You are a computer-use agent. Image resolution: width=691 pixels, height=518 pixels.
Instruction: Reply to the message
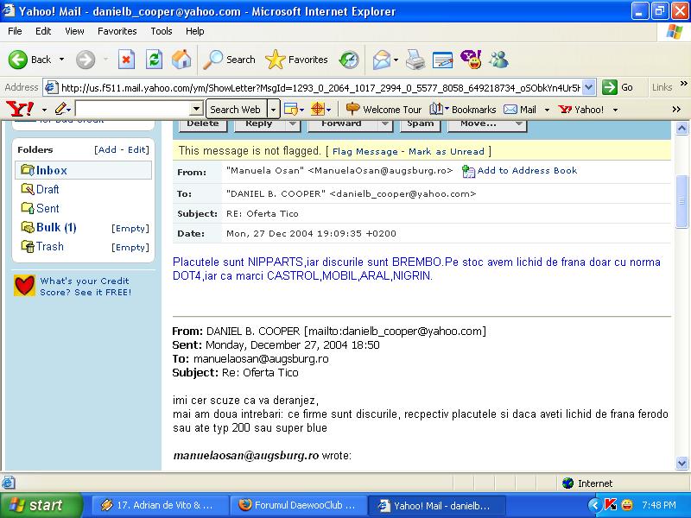pyautogui.click(x=259, y=124)
